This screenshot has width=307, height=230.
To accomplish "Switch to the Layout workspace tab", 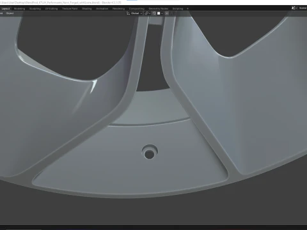I will (6, 9).
